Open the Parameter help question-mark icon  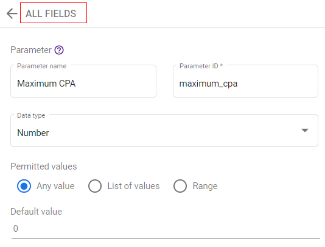point(59,50)
